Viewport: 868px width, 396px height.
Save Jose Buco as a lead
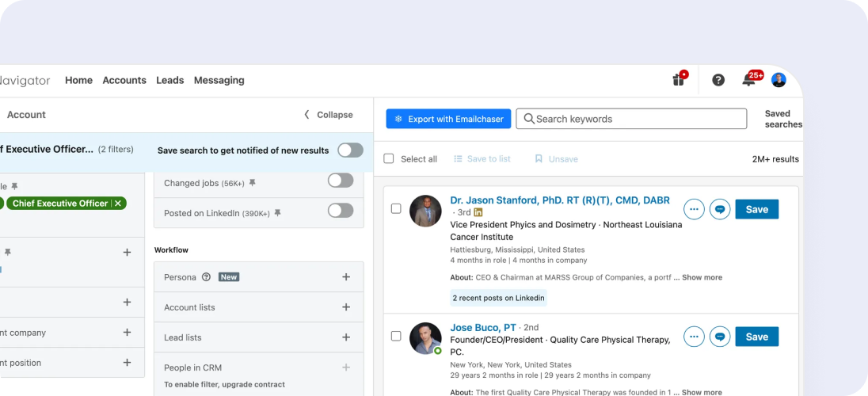pos(757,337)
